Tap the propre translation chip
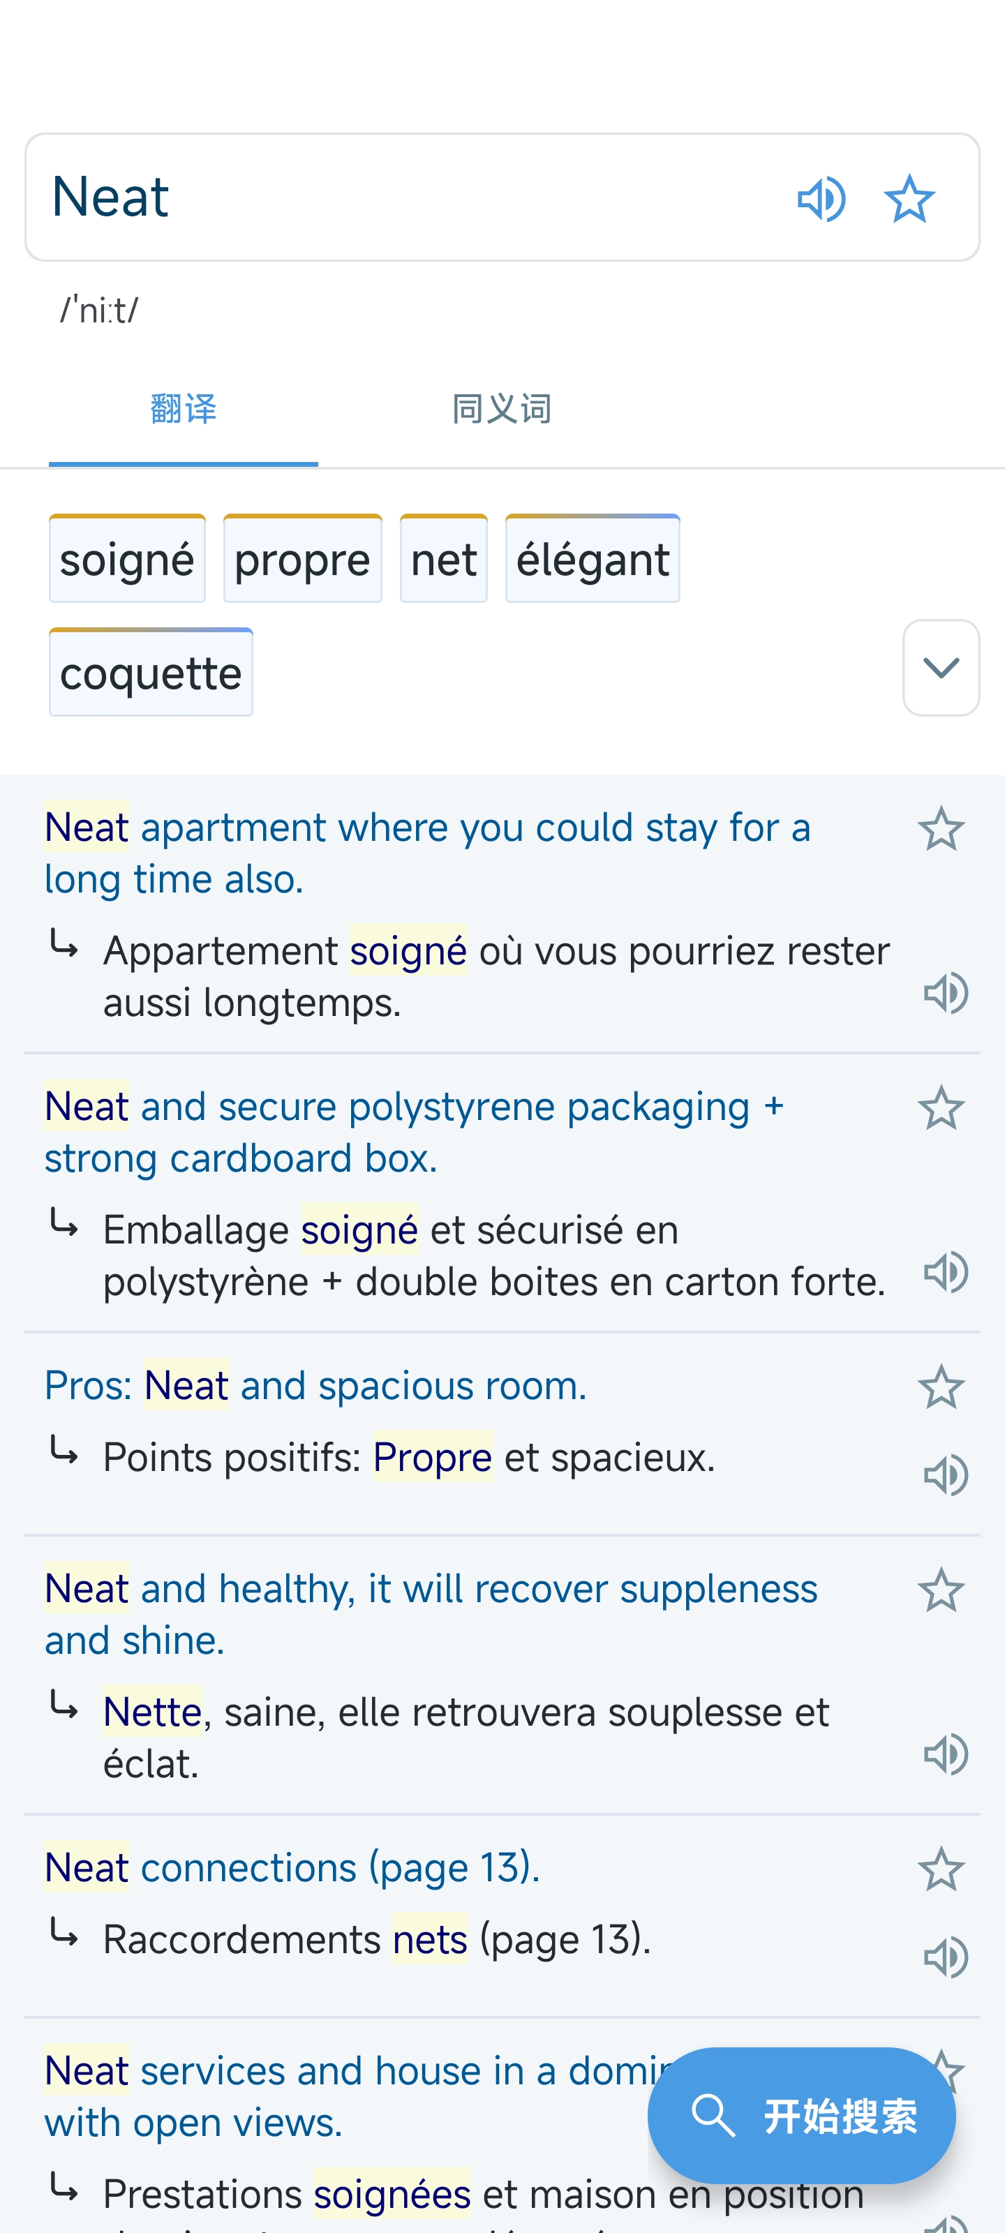Viewport: 1005px width, 2233px height. 301,559
